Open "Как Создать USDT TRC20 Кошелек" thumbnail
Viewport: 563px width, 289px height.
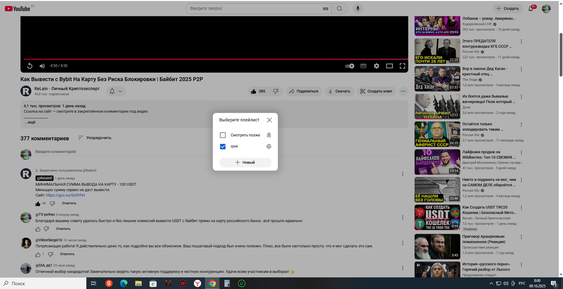(437, 217)
